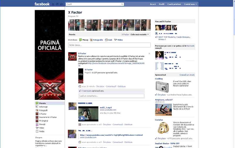Open Perete in left sidebar

click(50, 103)
